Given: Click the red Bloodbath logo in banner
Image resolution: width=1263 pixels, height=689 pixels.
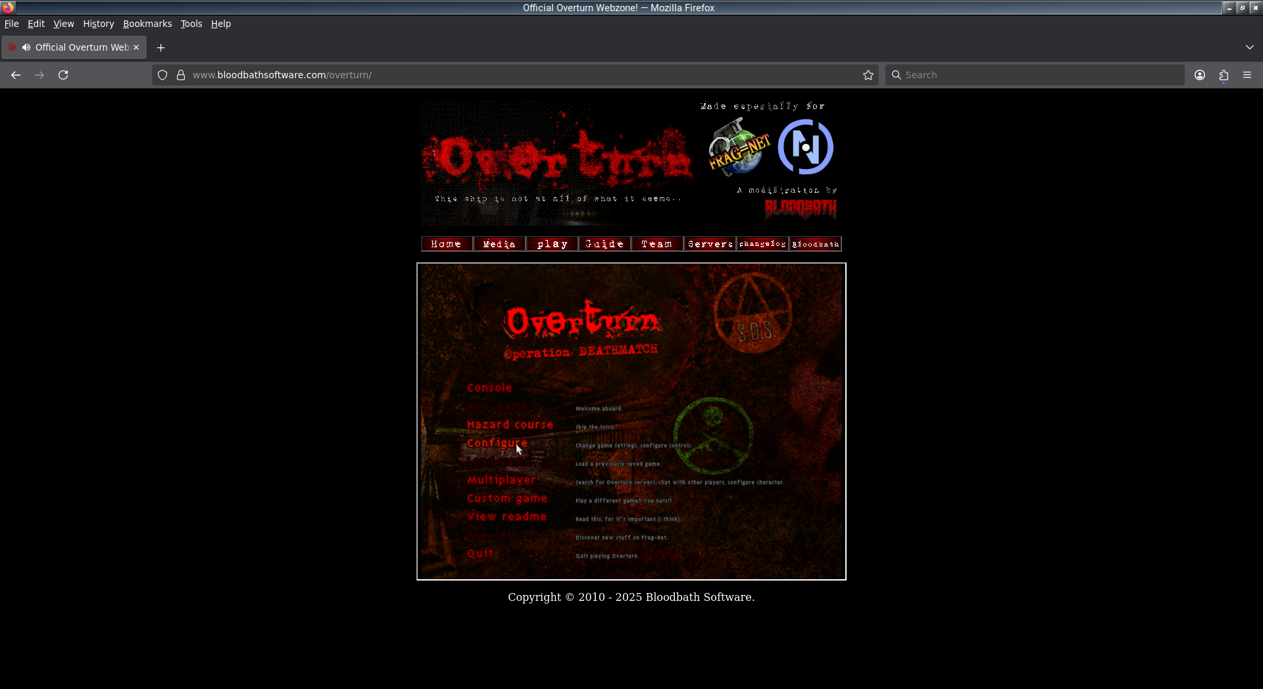Looking at the screenshot, I should click(x=801, y=208).
